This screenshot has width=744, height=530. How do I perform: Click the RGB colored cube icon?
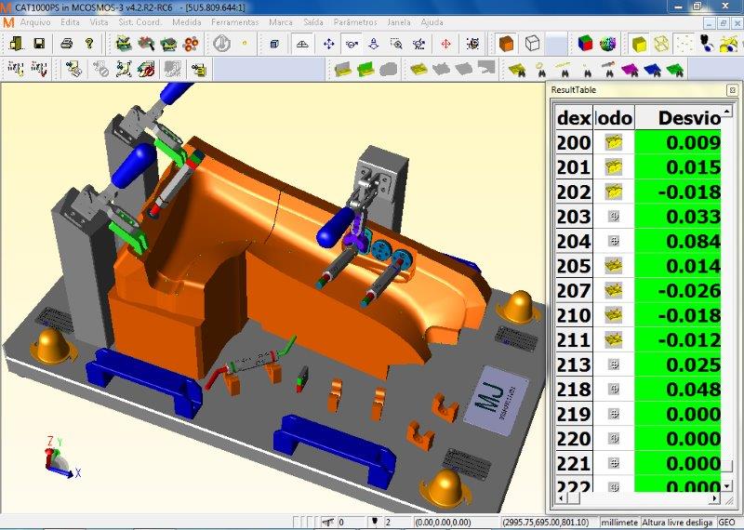tap(586, 44)
